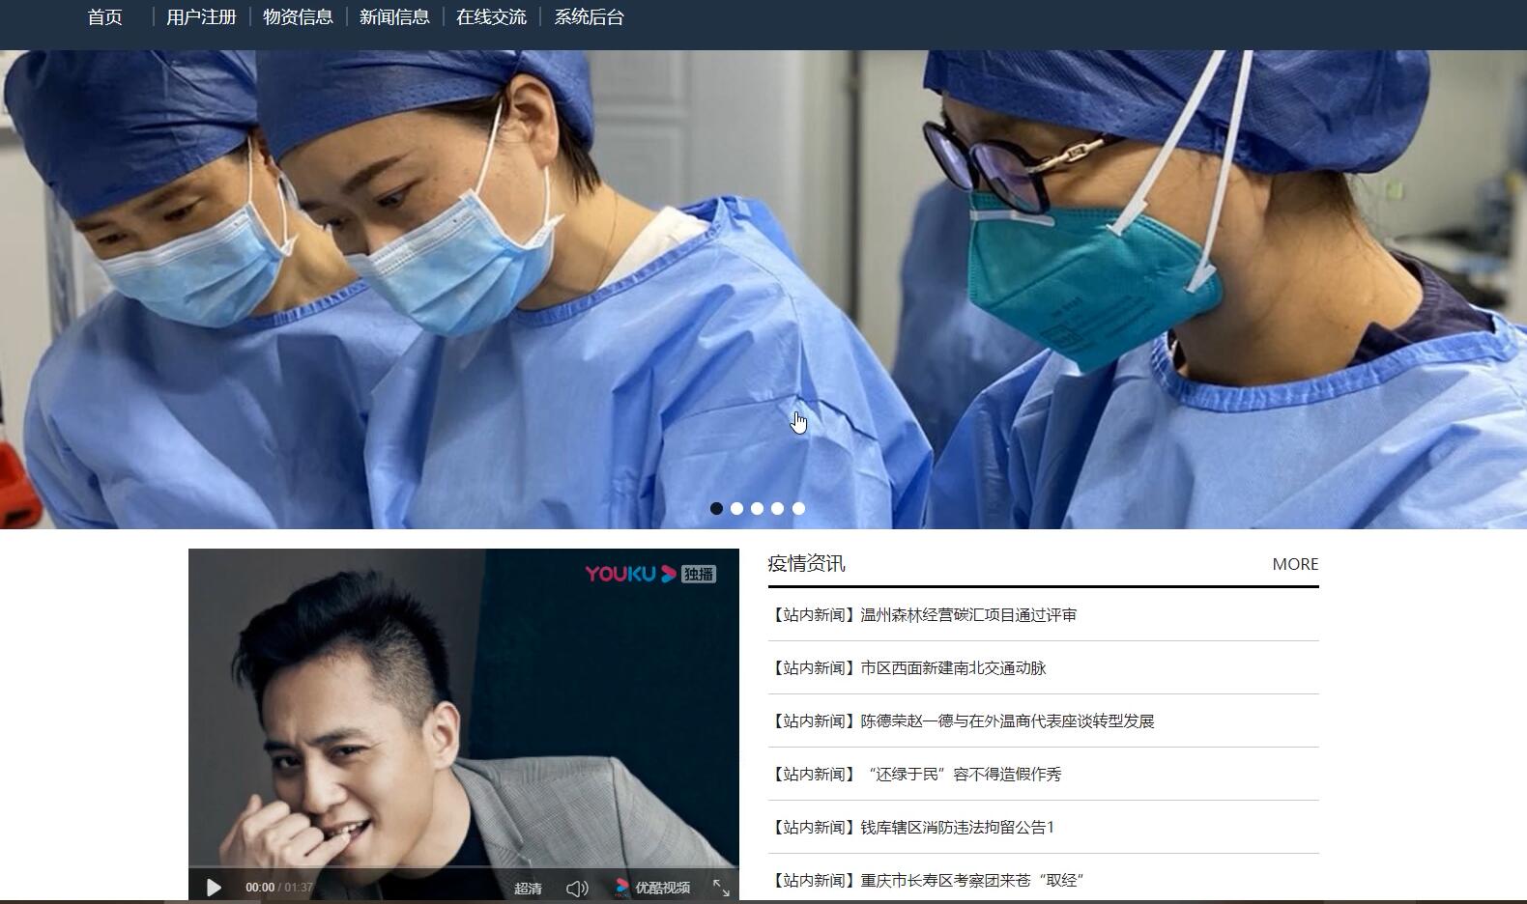Click the YOUKU 独播 logo overlay
The height and width of the screenshot is (904, 1527).
[x=650, y=574]
